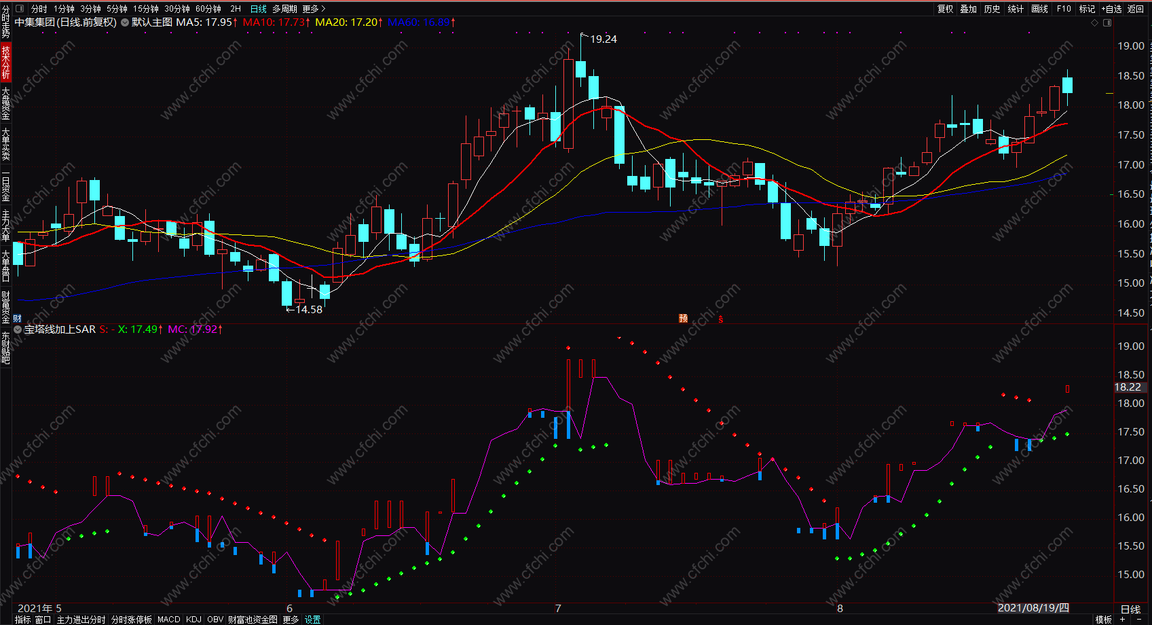Click MA20: 17.20 legend value
Image resolution: width=1152 pixels, height=625 pixels.
[x=349, y=22]
